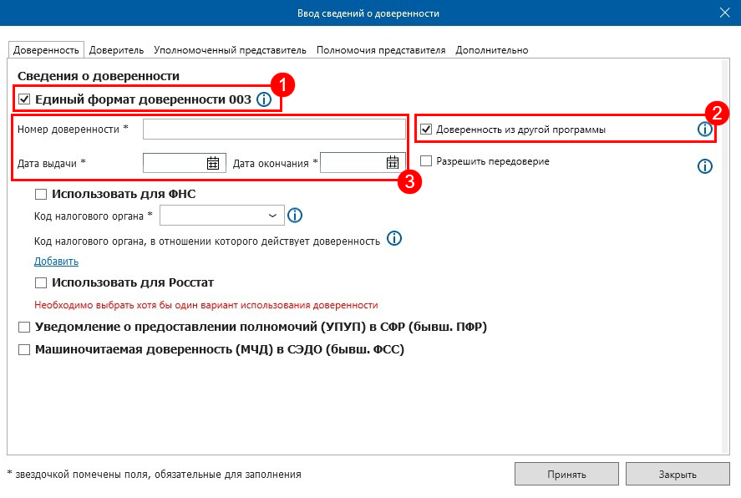Focus the Номер доверенности input field
741x498 pixels.
click(274, 129)
